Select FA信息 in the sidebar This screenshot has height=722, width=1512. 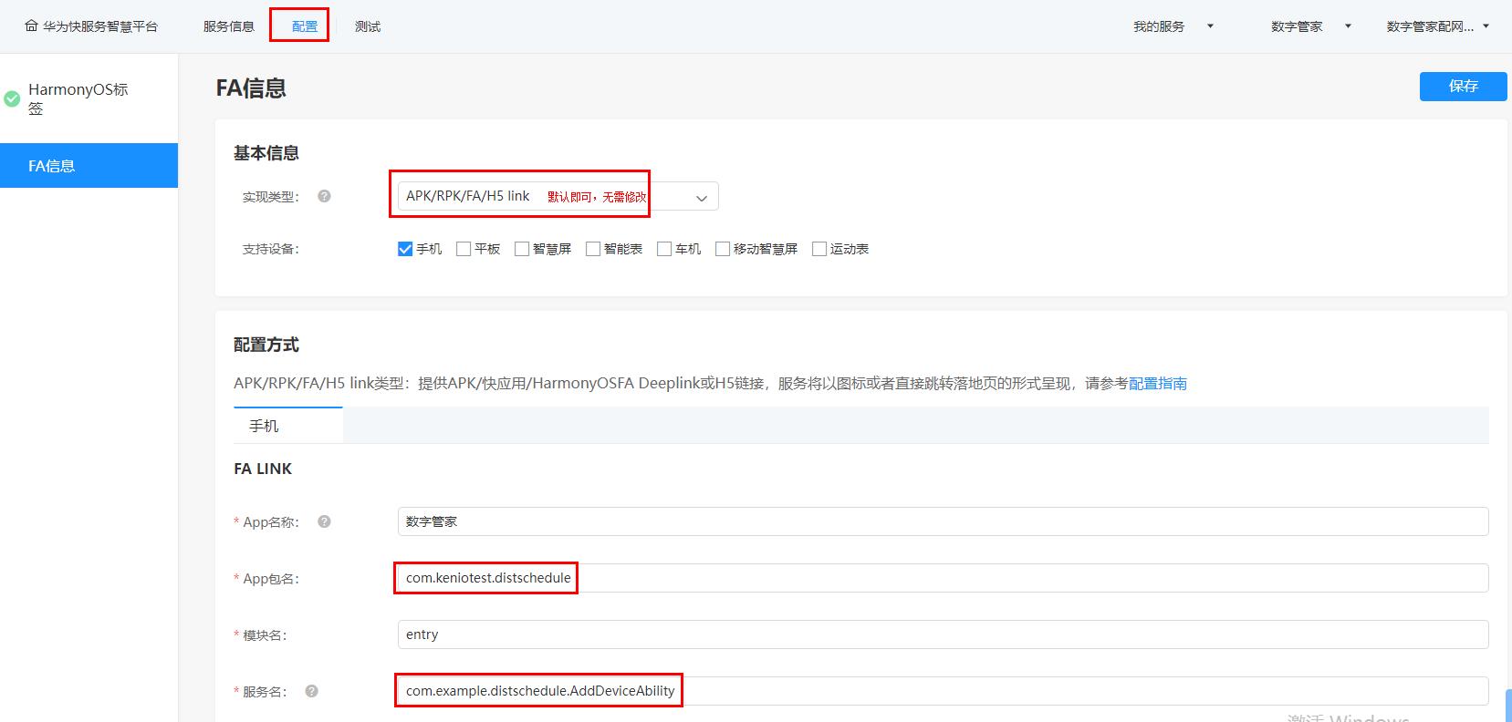click(x=89, y=166)
